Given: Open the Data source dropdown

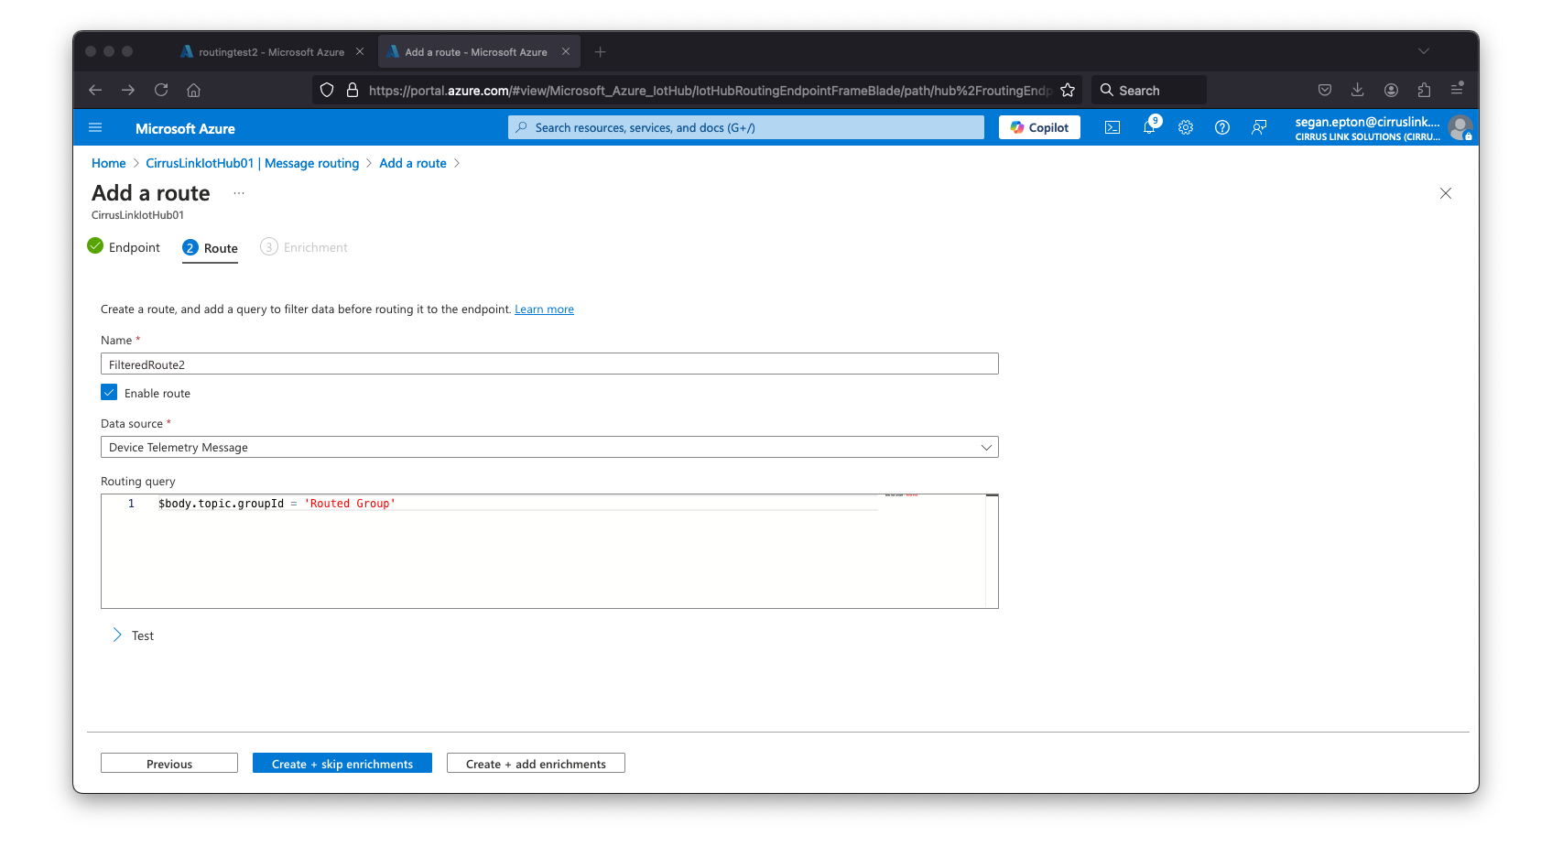Looking at the screenshot, I should click(x=549, y=448).
